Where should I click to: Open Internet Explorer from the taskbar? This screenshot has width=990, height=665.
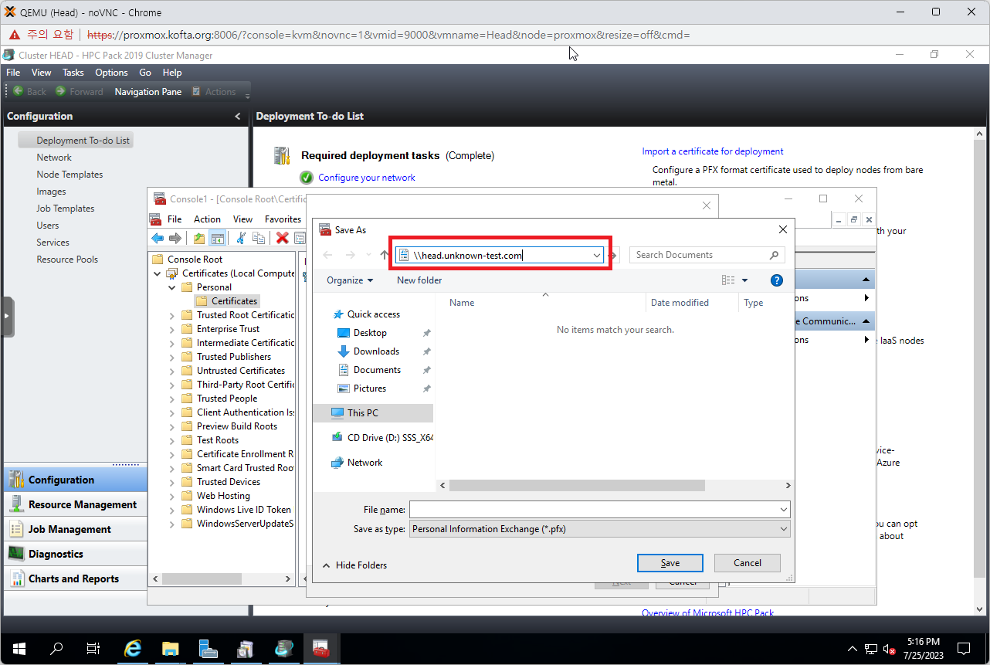coord(133,649)
